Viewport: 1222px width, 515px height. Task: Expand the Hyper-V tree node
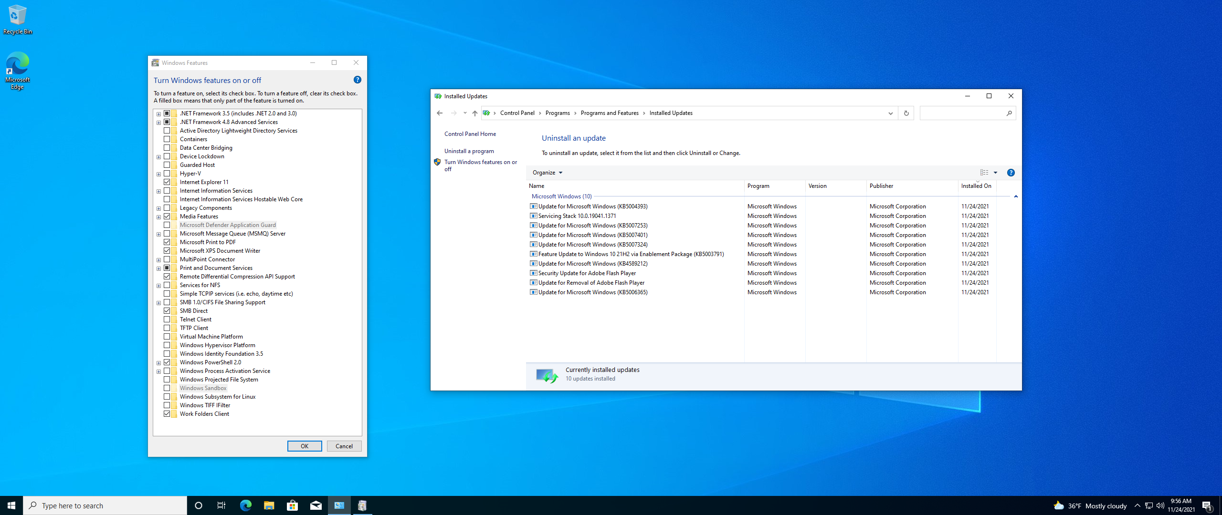pos(158,174)
